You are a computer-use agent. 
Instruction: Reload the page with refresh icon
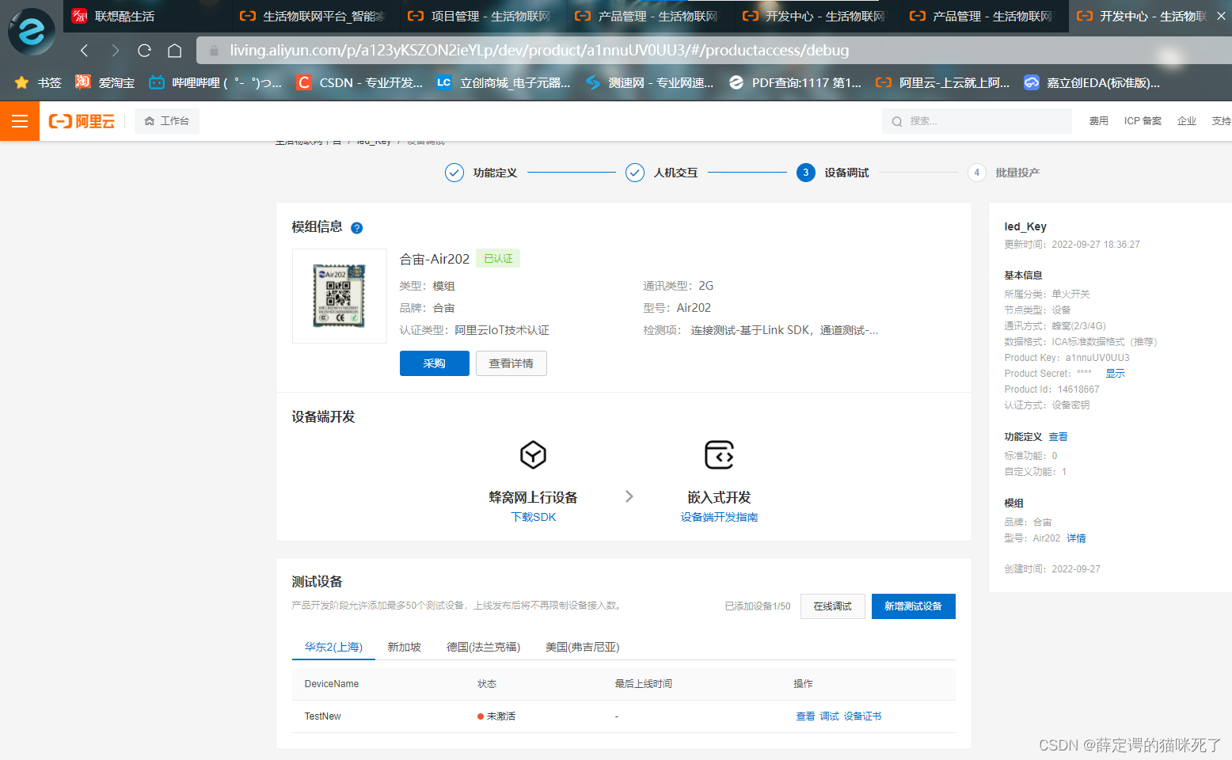tap(144, 51)
